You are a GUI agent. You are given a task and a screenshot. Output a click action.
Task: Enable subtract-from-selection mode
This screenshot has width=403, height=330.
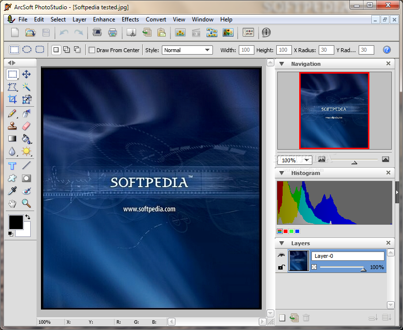pos(77,50)
